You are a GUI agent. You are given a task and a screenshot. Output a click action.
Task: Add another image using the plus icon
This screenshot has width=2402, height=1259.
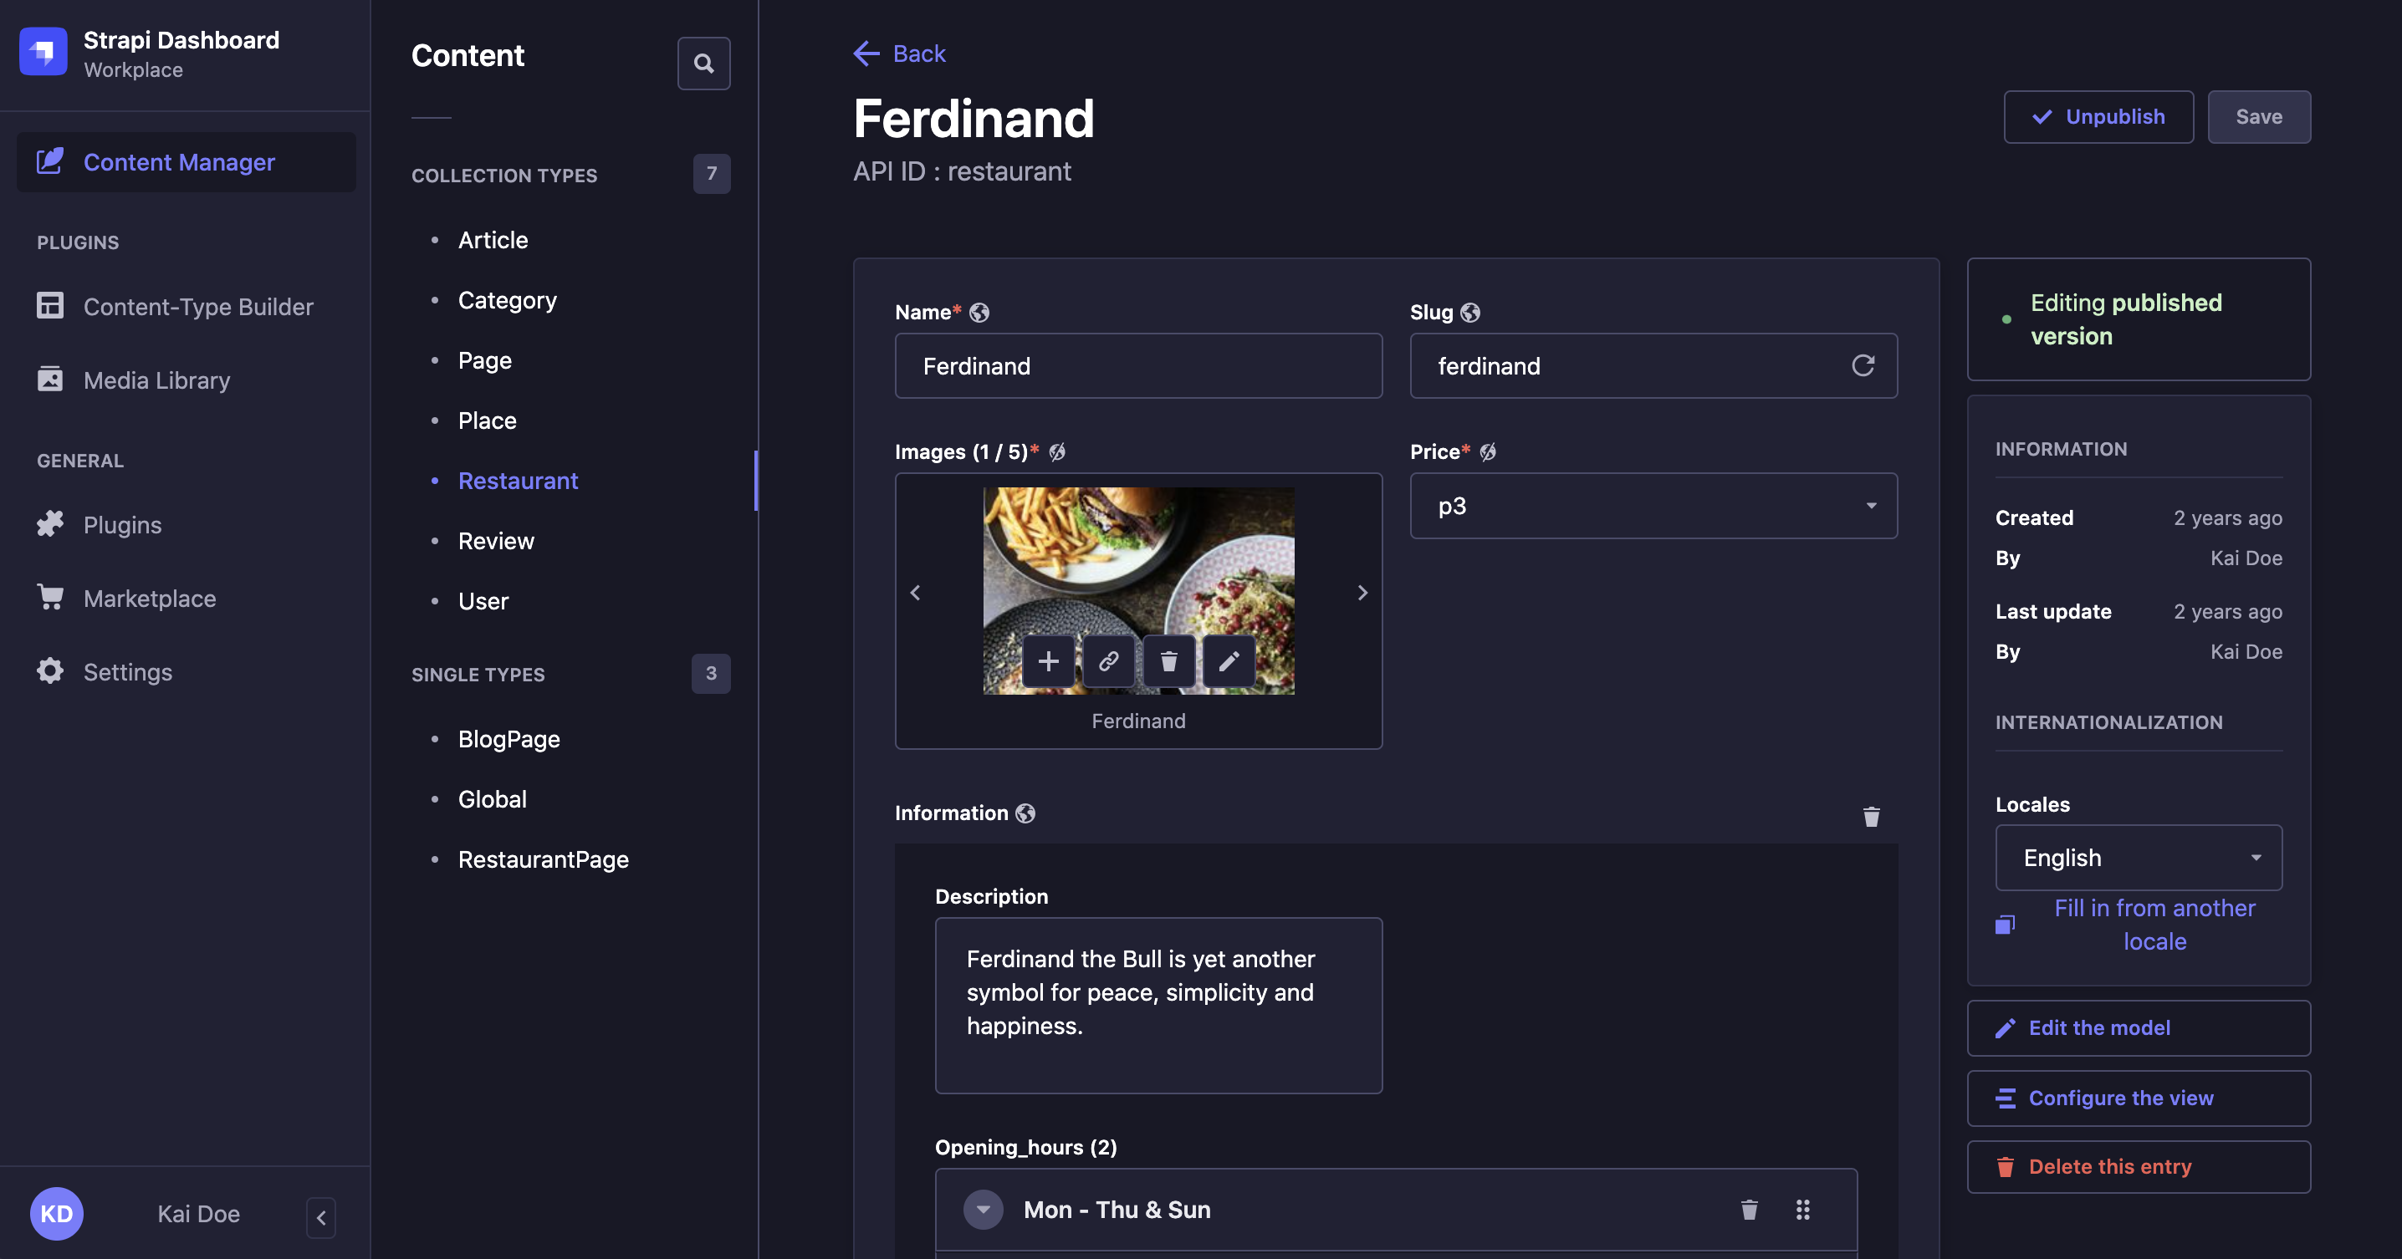click(1048, 661)
